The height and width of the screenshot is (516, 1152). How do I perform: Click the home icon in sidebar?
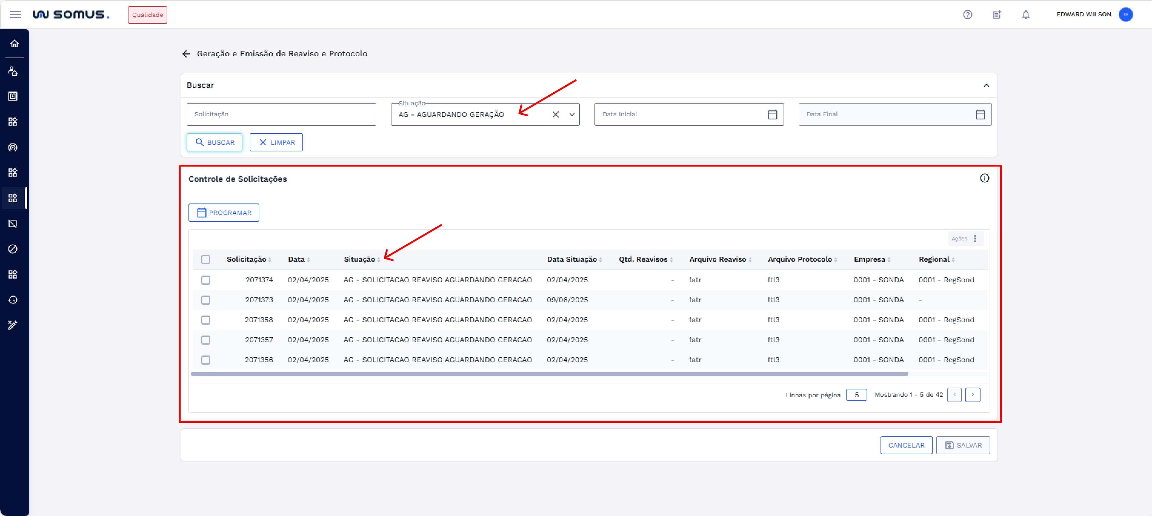coord(14,43)
